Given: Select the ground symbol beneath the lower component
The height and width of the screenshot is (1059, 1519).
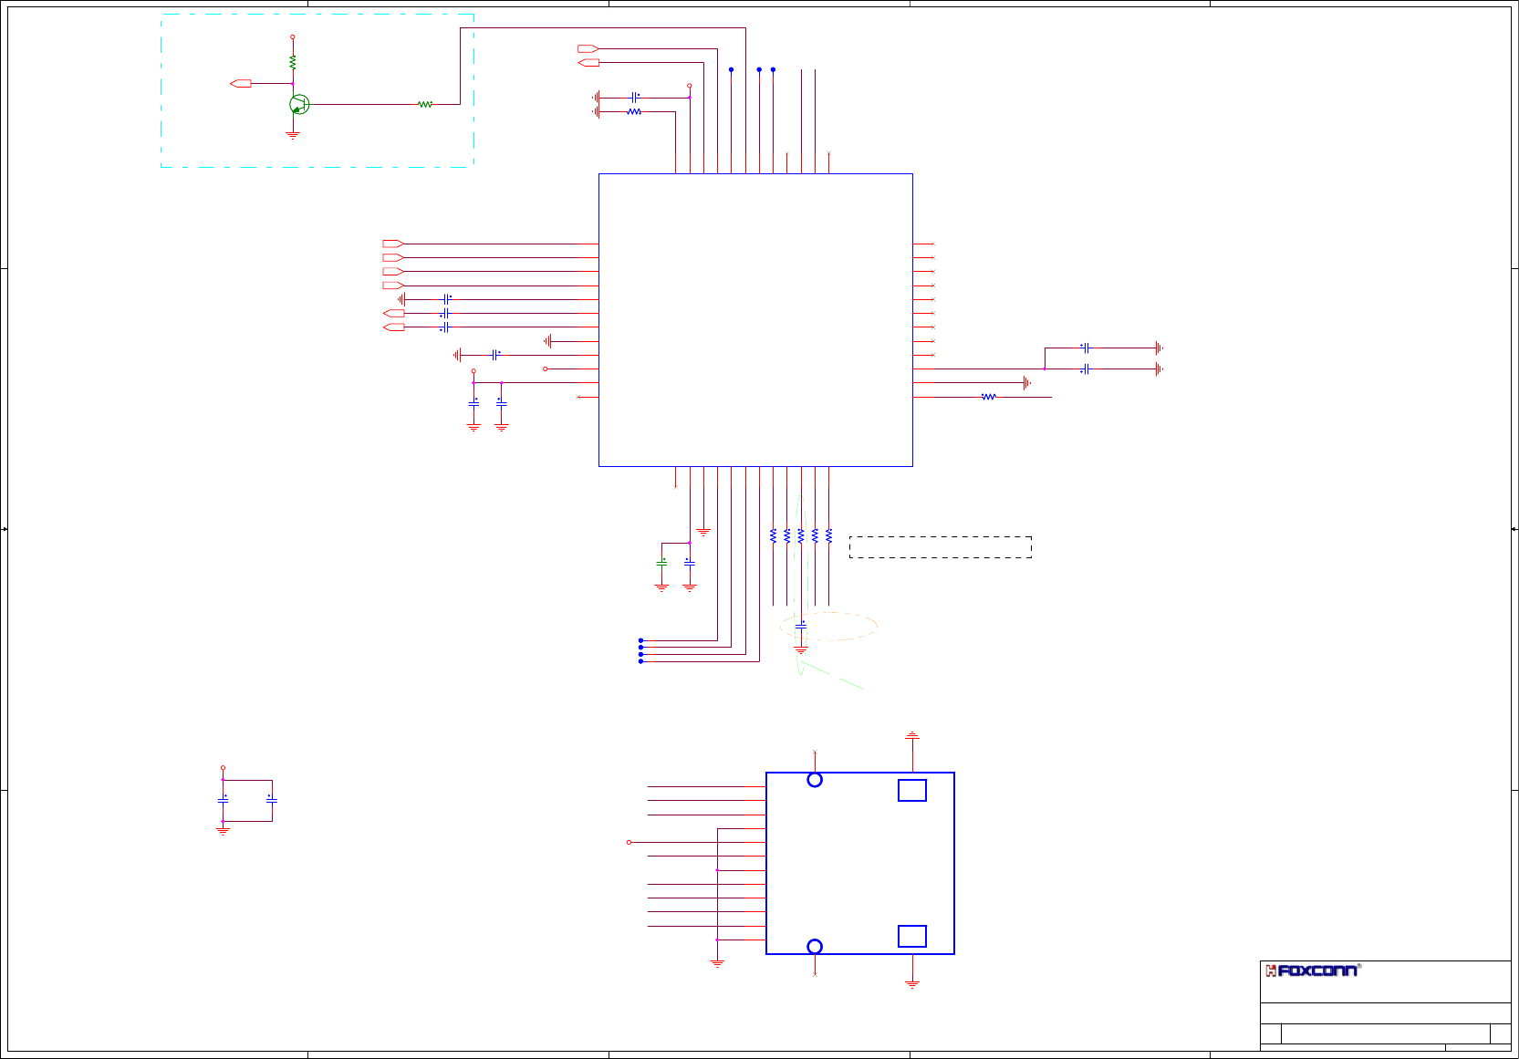Looking at the screenshot, I should pyautogui.click(x=912, y=984).
